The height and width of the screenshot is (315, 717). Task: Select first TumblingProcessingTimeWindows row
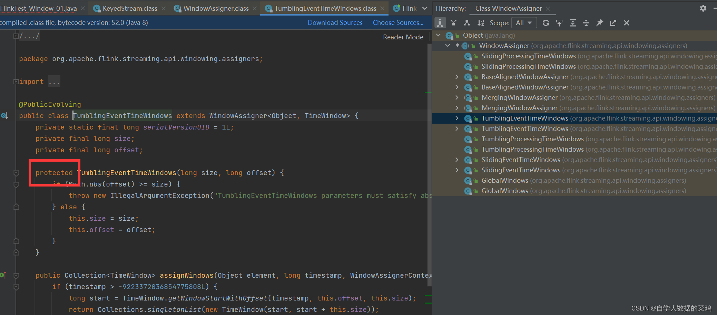pos(574,139)
